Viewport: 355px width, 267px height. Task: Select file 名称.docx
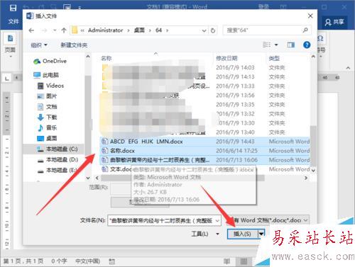point(204,151)
